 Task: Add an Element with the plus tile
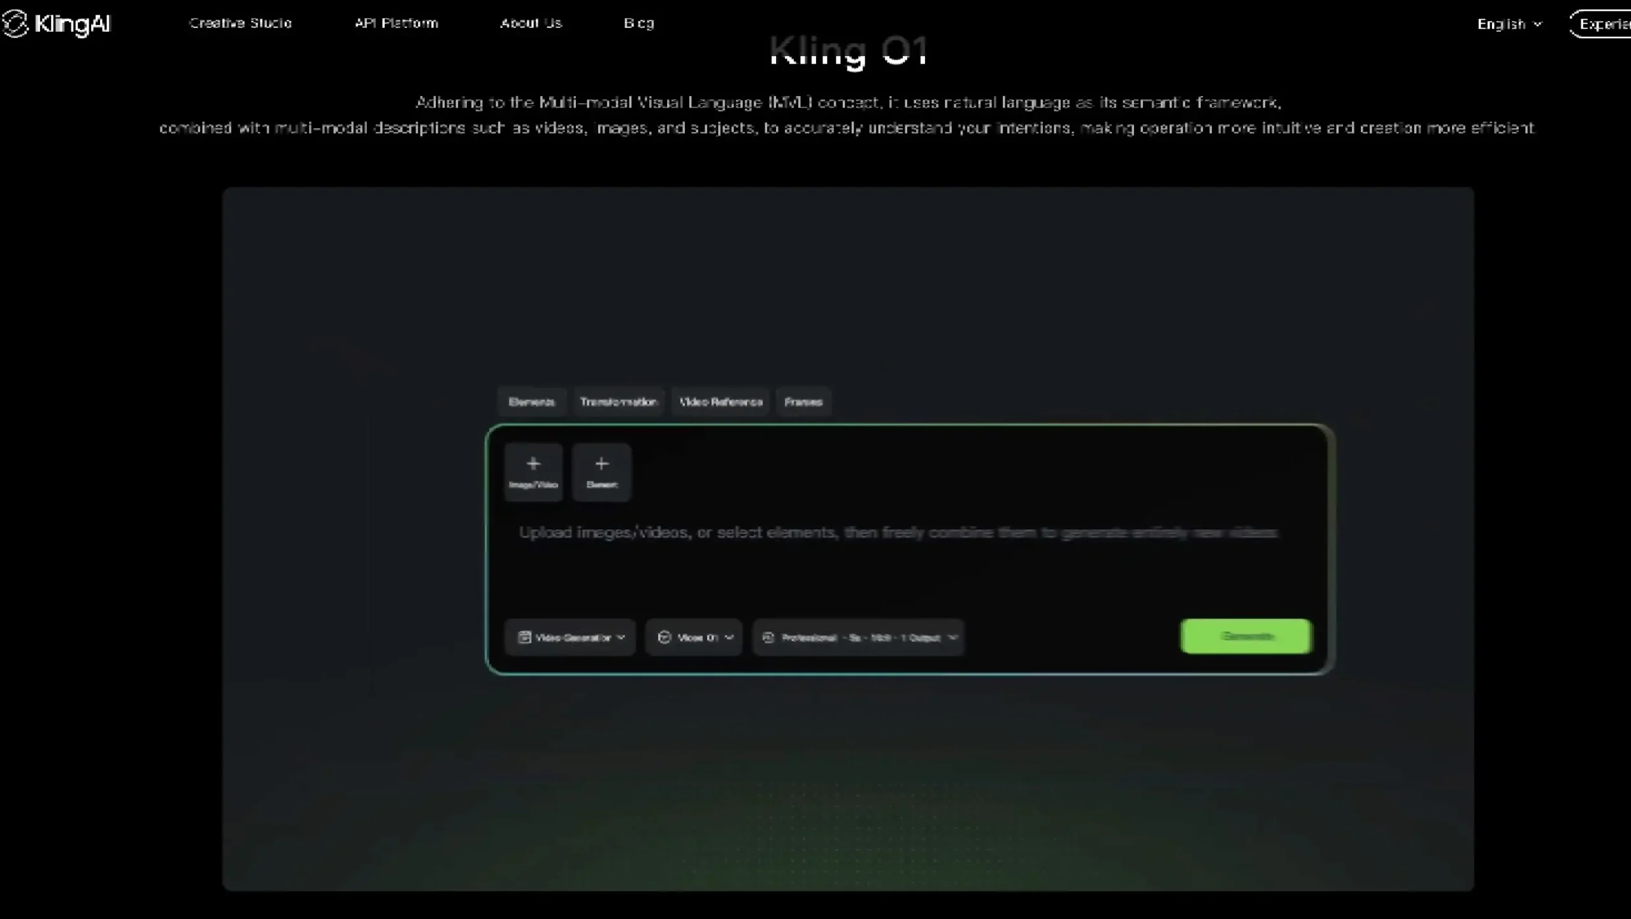point(601,472)
